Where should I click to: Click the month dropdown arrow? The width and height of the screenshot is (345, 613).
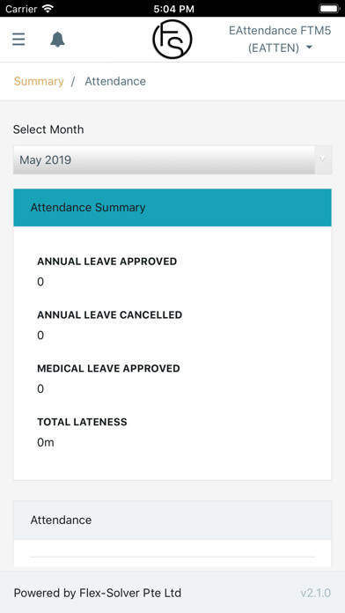pos(323,159)
